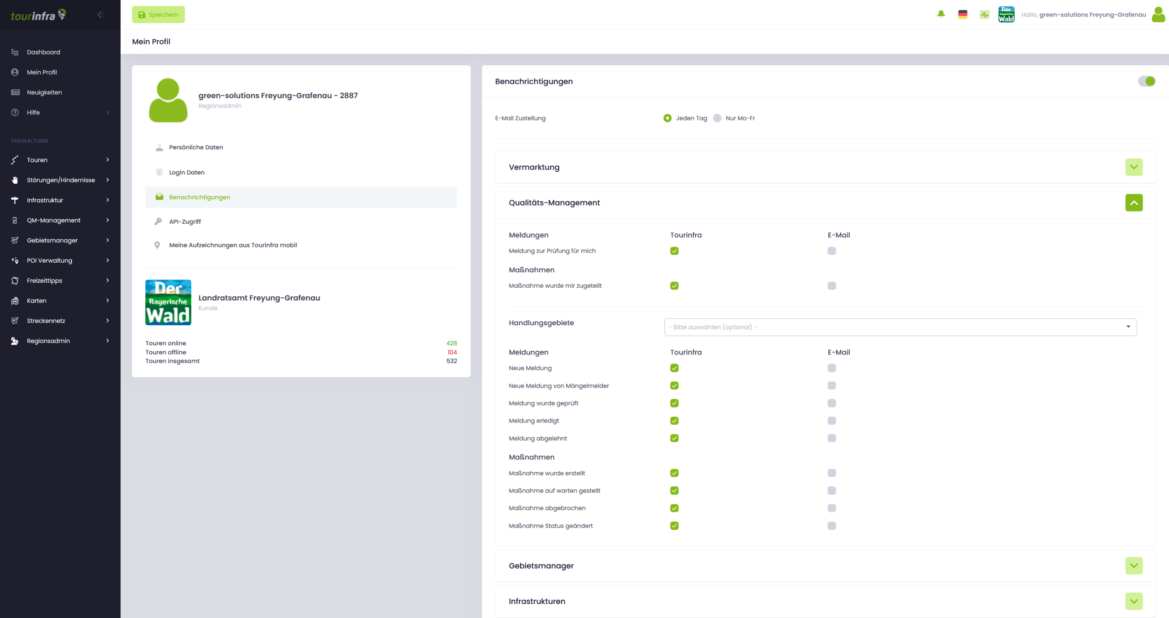Open the German flag language selector

coord(963,14)
